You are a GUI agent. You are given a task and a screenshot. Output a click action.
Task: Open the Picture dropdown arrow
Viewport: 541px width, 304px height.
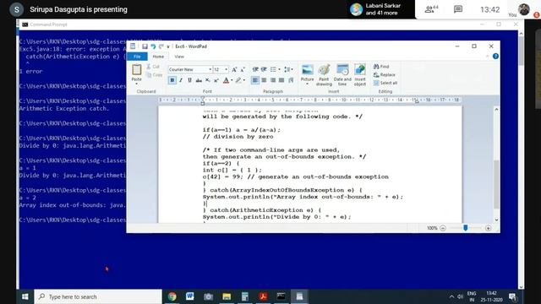click(x=307, y=84)
